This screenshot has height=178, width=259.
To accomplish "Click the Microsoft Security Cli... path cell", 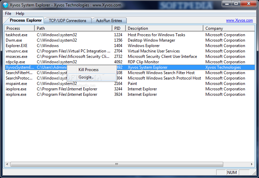I will tap(73, 57).
